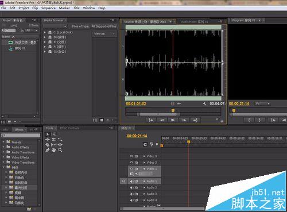Expand the Audio 1 track

tap(144, 181)
